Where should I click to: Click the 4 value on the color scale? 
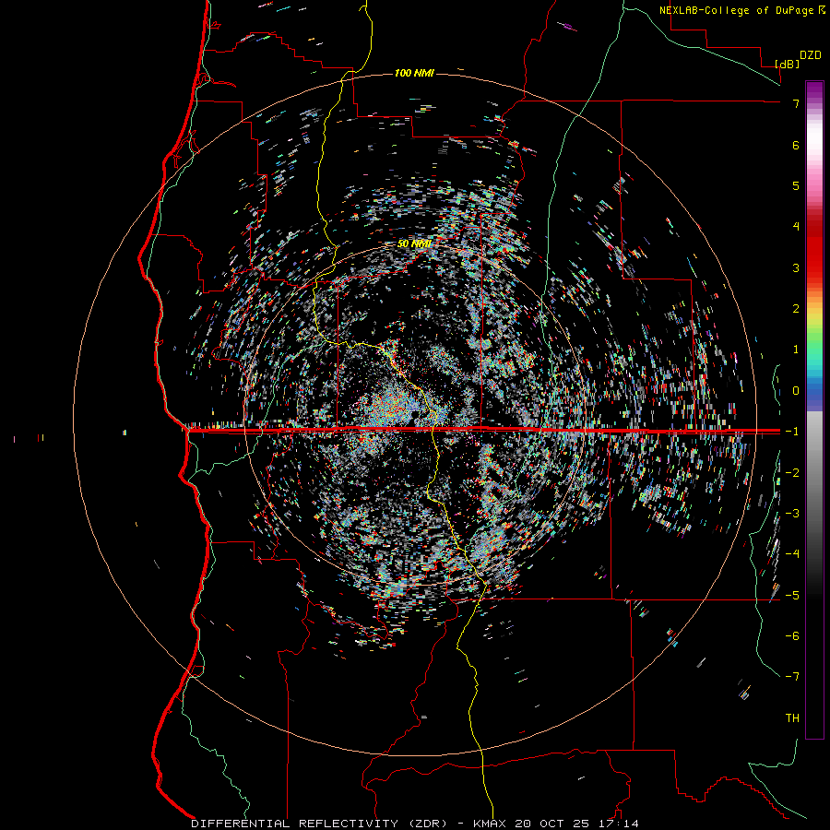796,226
